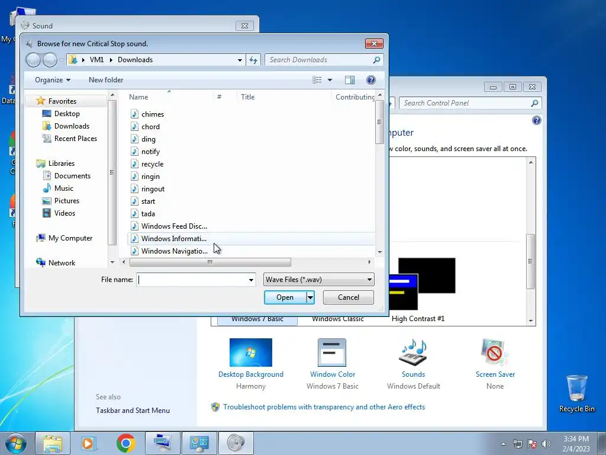606x455 pixels.
Task: Sort by Title column header
Action: click(248, 97)
